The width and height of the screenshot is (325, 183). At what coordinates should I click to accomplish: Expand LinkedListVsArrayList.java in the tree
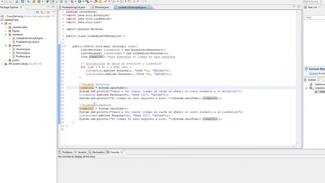point(10,38)
